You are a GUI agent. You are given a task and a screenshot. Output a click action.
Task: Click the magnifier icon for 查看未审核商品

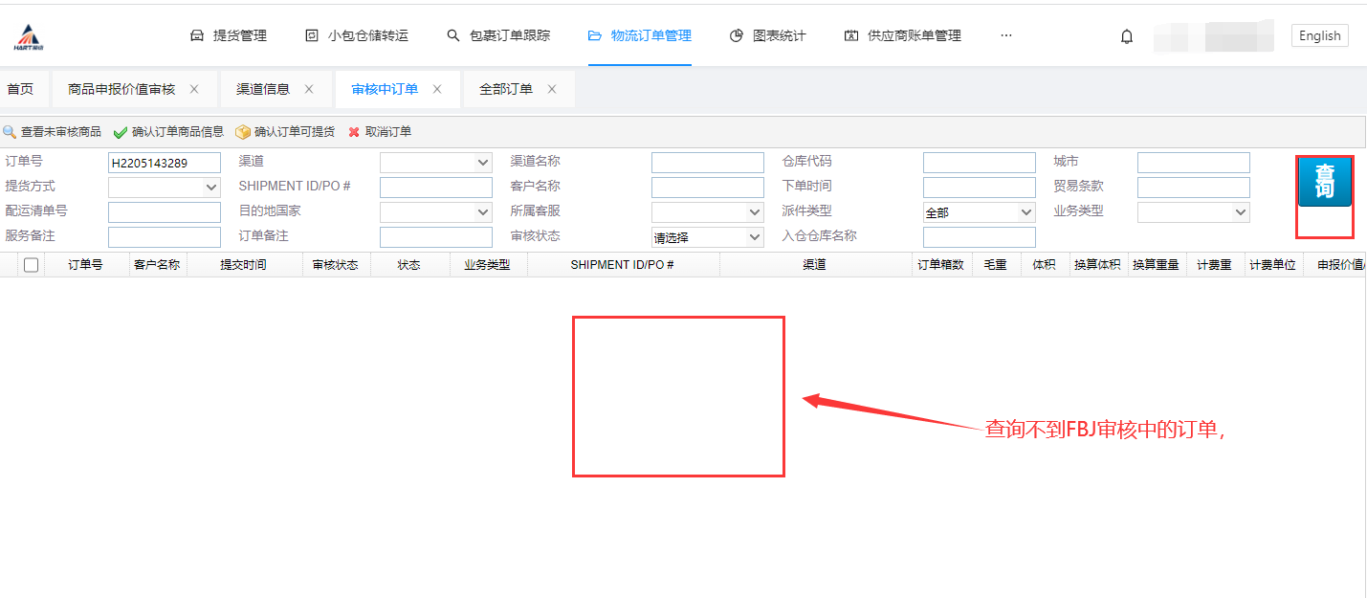(9, 132)
